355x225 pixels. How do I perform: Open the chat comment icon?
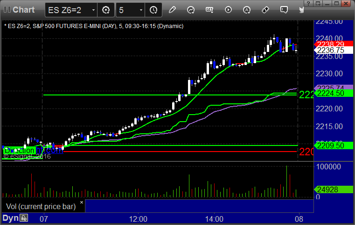pos(284,9)
